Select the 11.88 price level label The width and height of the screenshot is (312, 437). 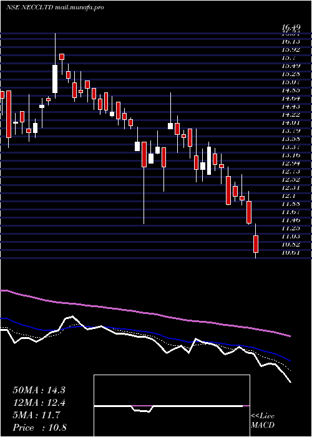291,204
